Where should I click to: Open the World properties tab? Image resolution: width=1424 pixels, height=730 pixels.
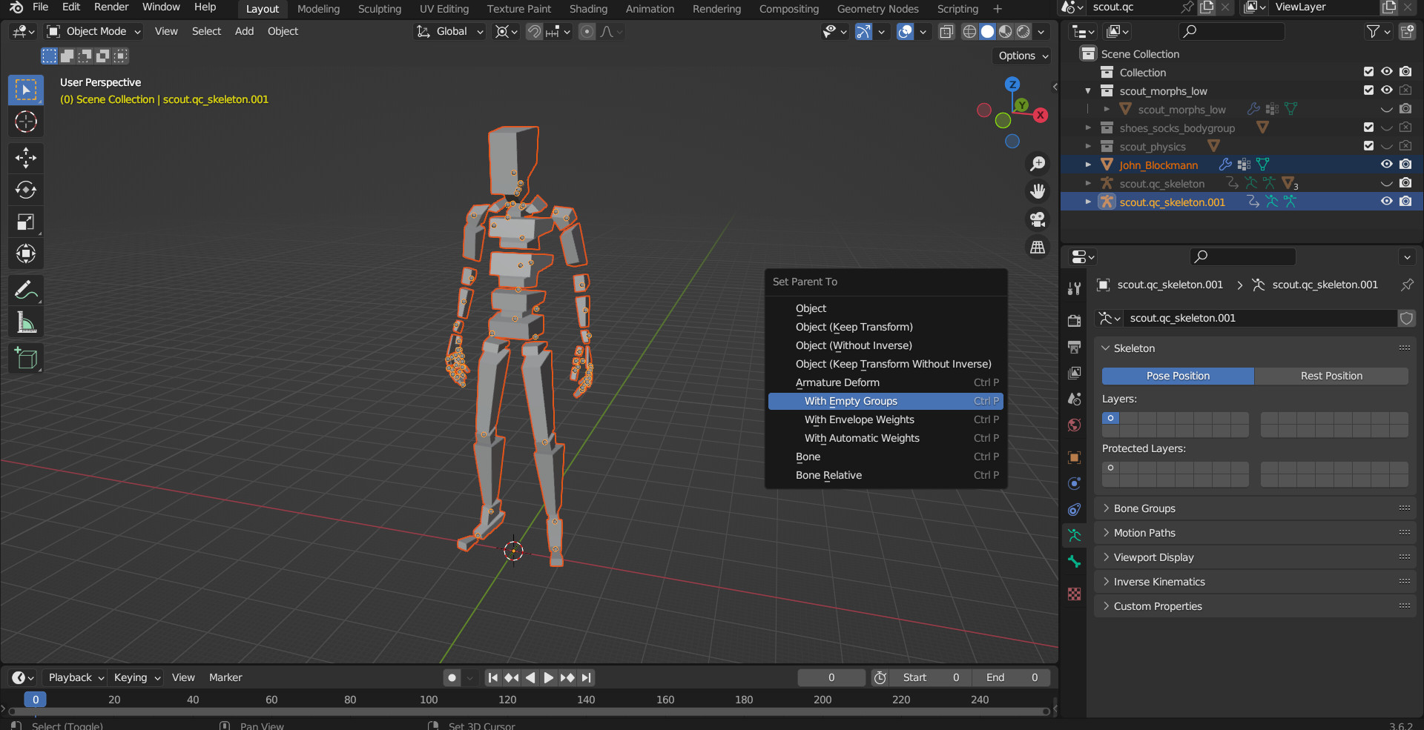click(1074, 425)
